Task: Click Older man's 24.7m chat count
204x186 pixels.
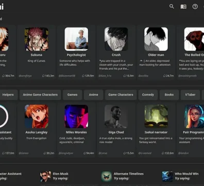Action: [168, 76]
